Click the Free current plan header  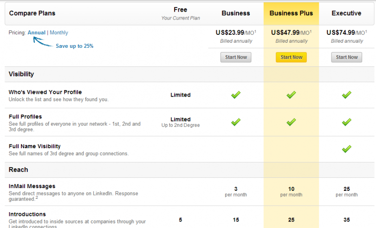pos(180,13)
